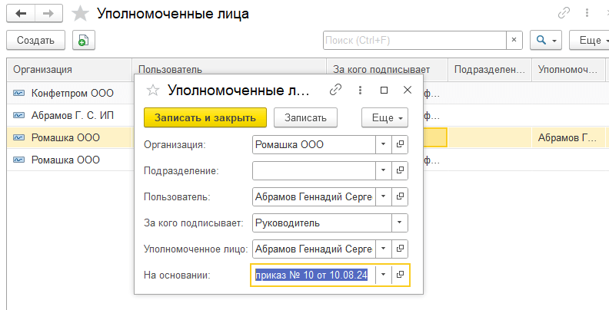The image size is (609, 310).
Task: Clear the search field with X
Action: pyautogui.click(x=514, y=40)
